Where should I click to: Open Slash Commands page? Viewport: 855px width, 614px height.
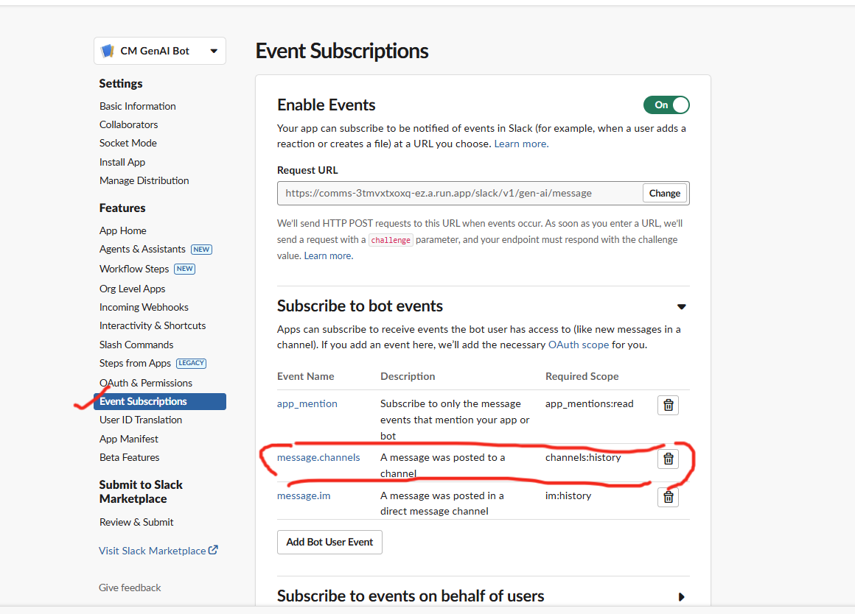[136, 345]
